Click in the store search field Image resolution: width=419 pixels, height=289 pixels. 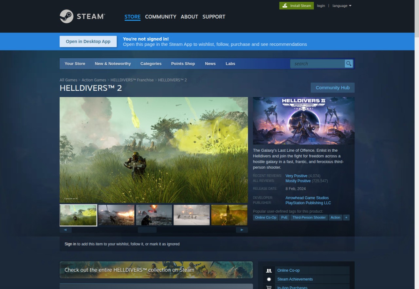(318, 64)
